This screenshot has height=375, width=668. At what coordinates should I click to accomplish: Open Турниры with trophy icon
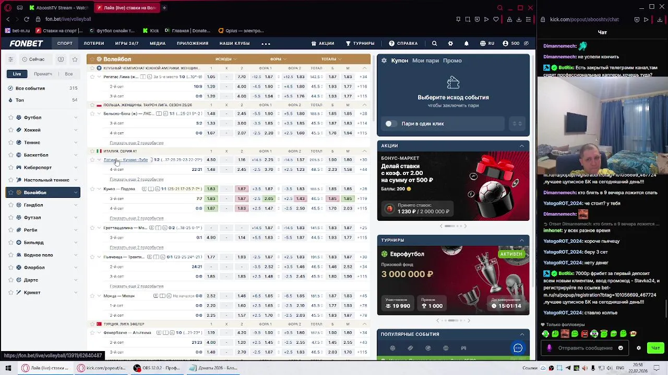click(x=360, y=43)
